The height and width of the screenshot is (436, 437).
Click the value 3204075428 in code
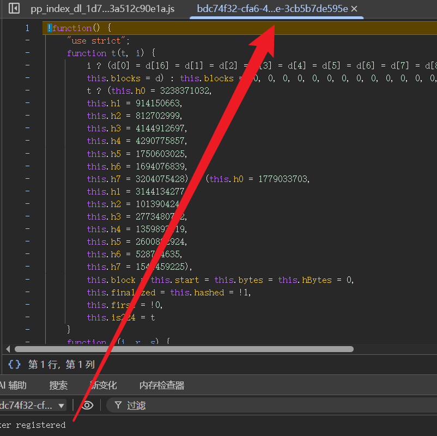tap(160, 179)
